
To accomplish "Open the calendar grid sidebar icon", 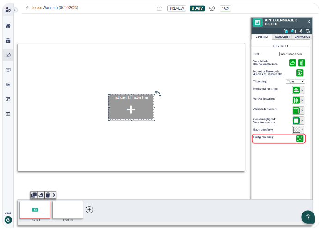I will tap(8, 114).
